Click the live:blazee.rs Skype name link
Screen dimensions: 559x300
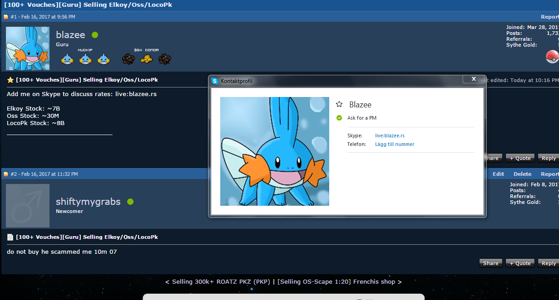[x=390, y=135]
